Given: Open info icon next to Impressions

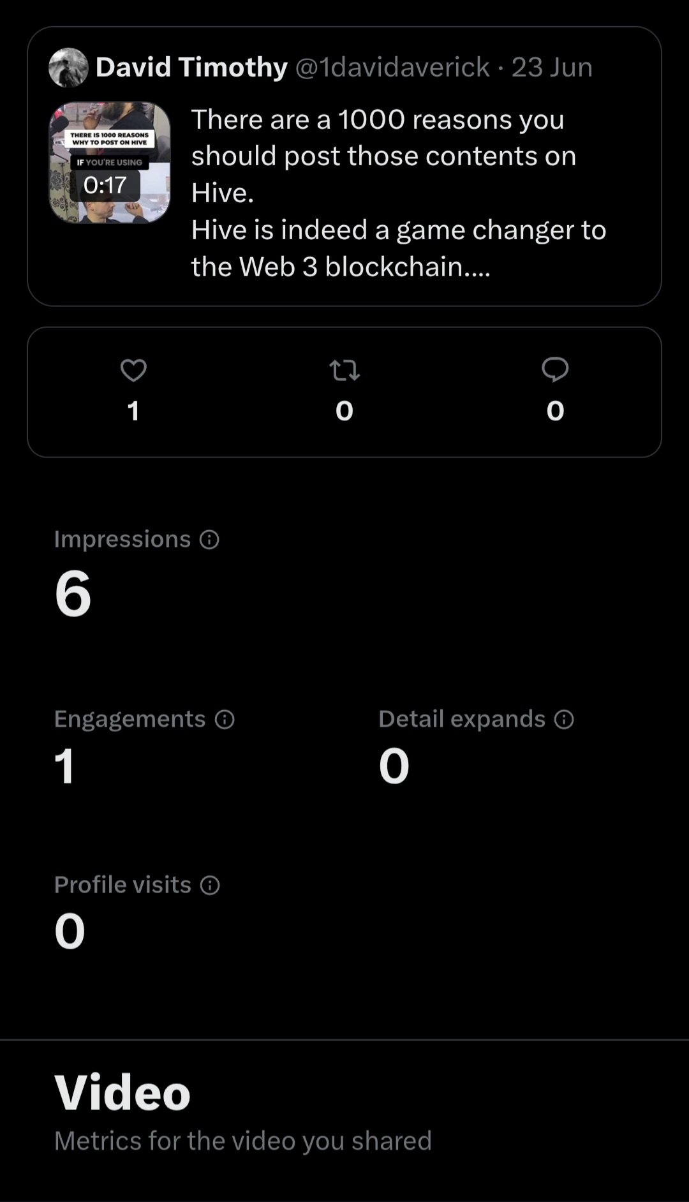Looking at the screenshot, I should tap(210, 540).
